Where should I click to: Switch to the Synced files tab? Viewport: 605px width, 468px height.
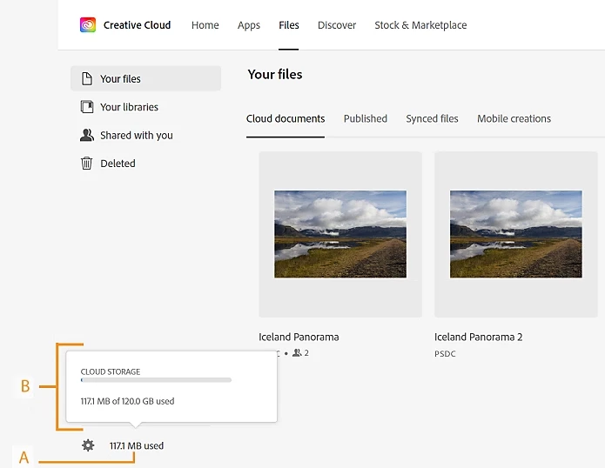click(x=432, y=118)
